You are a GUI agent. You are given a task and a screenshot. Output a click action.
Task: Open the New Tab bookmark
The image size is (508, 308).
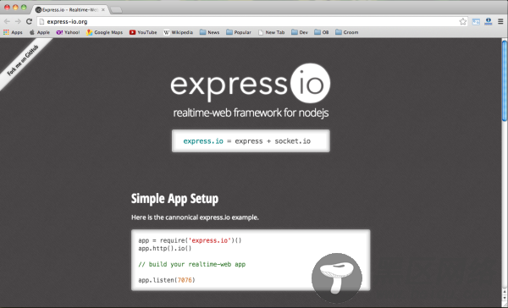click(x=271, y=32)
